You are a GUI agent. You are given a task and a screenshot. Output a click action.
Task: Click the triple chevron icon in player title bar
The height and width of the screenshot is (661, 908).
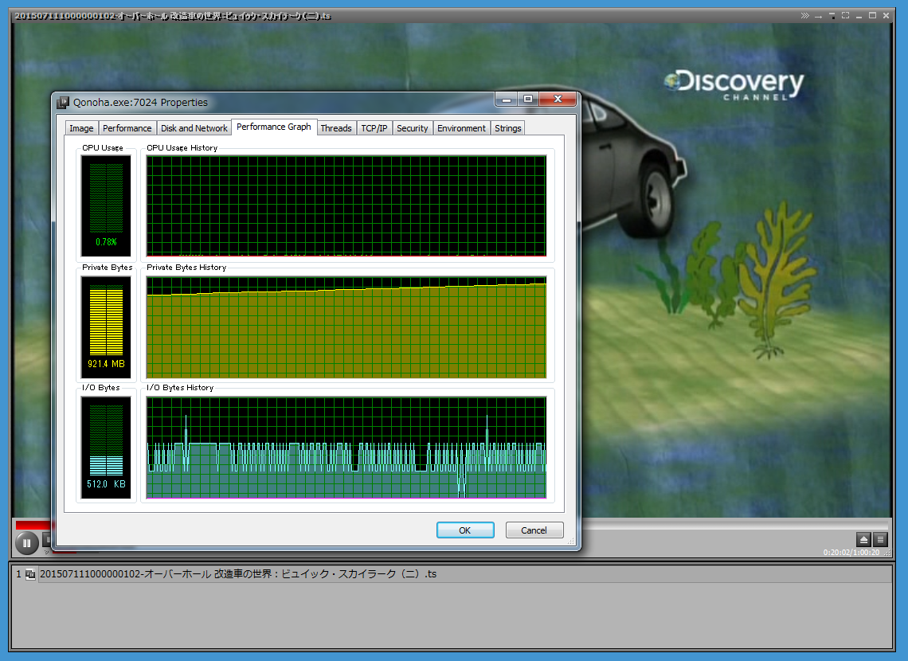[x=805, y=16]
